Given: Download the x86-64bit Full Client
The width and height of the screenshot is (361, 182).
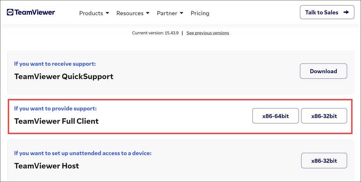Looking at the screenshot, I should coord(275,116).
